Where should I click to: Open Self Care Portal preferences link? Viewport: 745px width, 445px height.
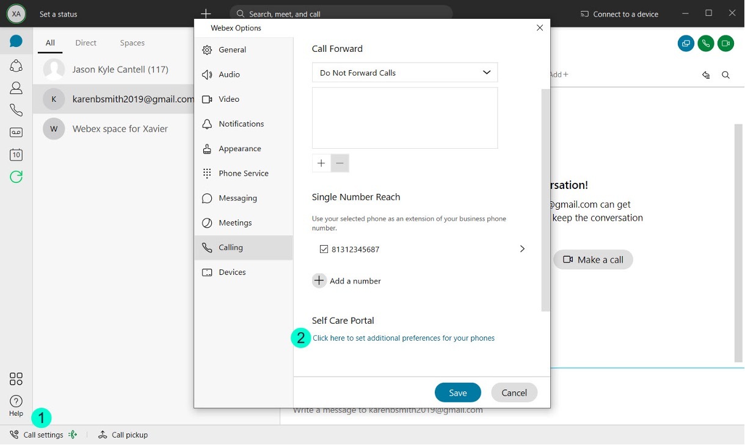[x=404, y=338]
